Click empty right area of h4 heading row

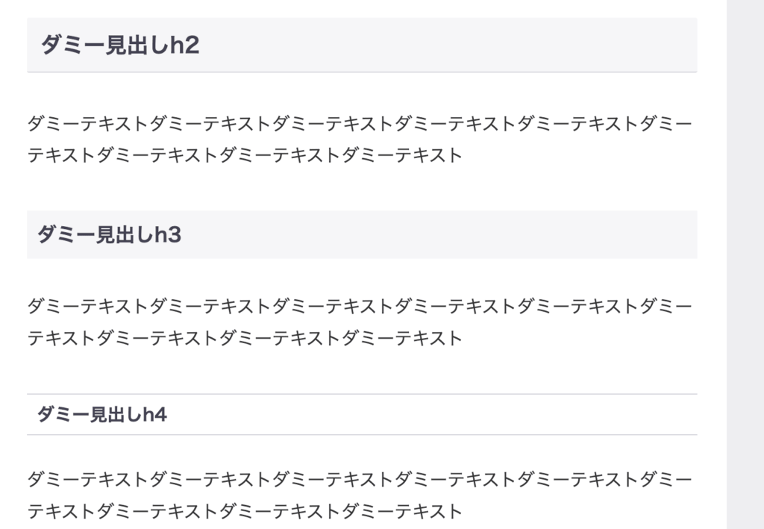coord(432,415)
